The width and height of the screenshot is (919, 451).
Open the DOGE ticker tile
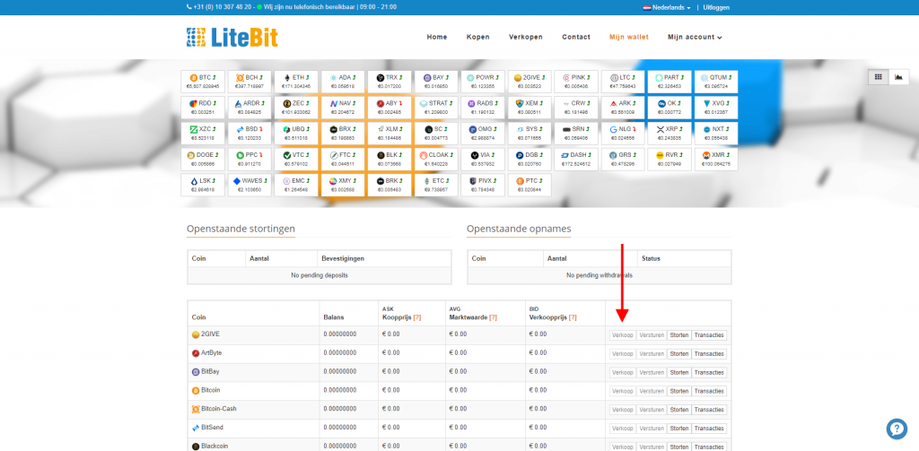pos(203,159)
